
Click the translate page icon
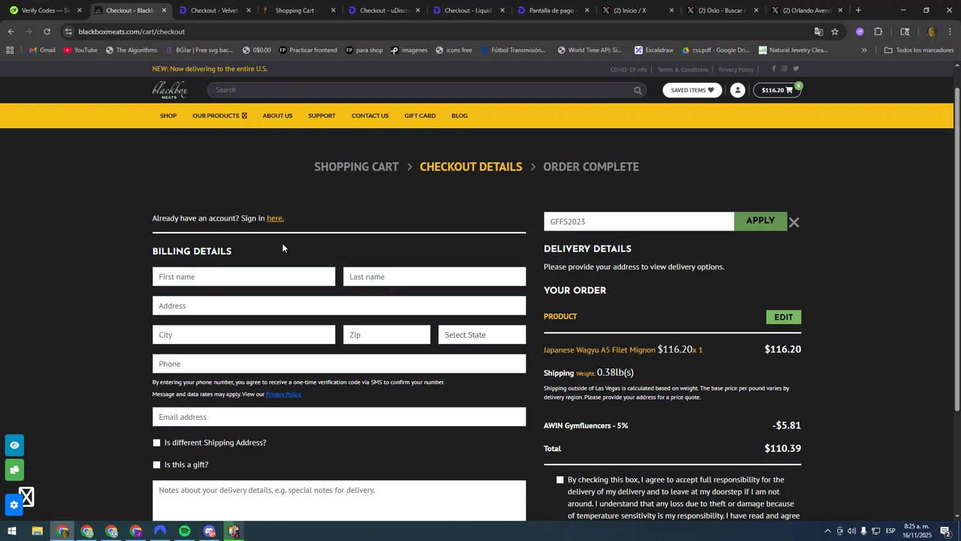click(x=818, y=31)
